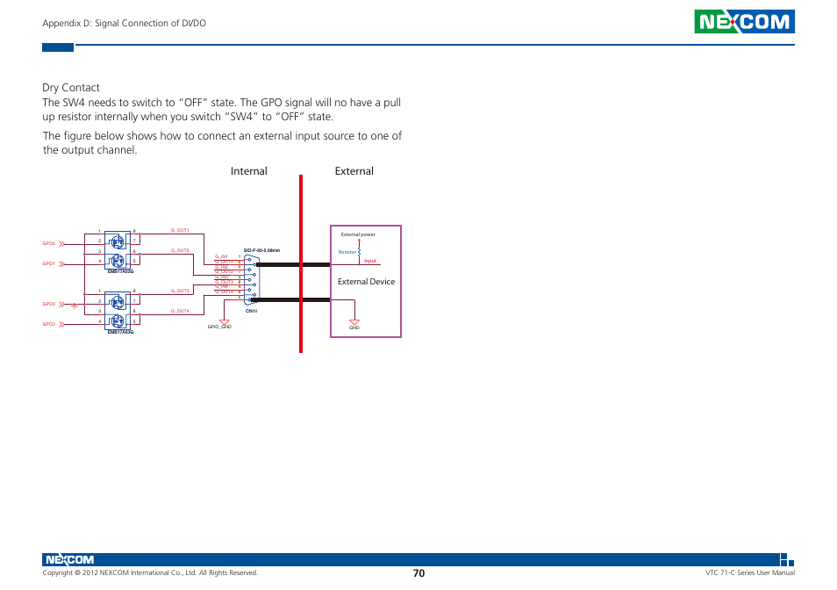Click the 'CN18' connector reference label
This screenshot has width=837, height=590.
pyautogui.click(x=251, y=311)
